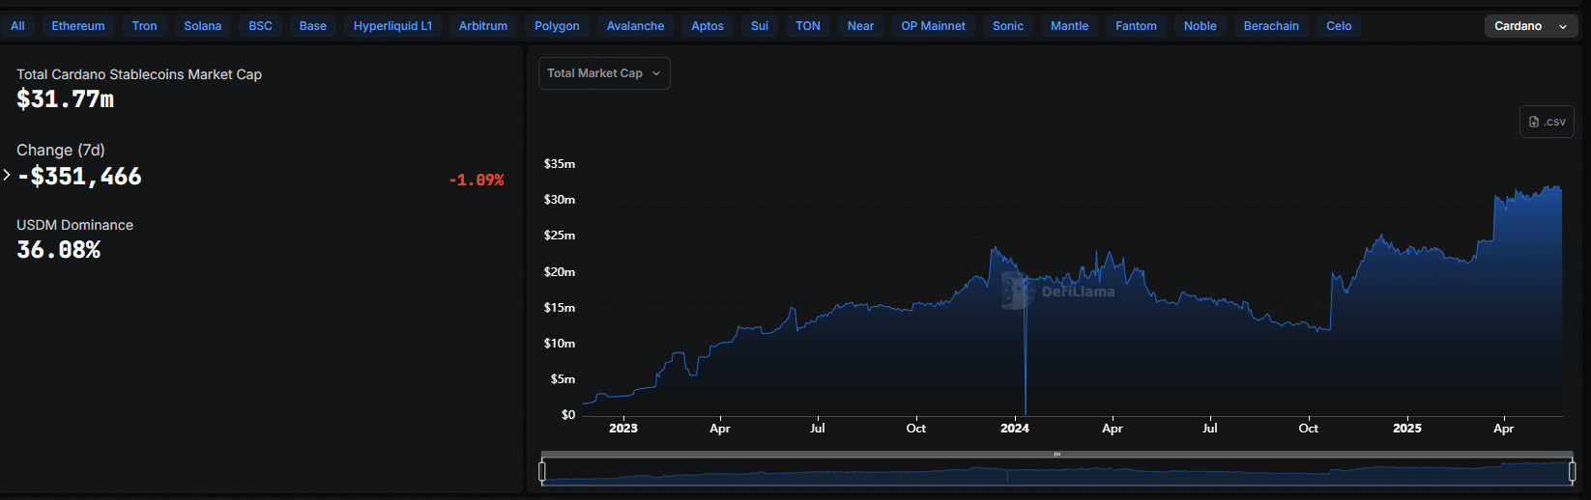Click the top grip of range slider
This screenshot has height=500, width=1591.
tap(1057, 454)
